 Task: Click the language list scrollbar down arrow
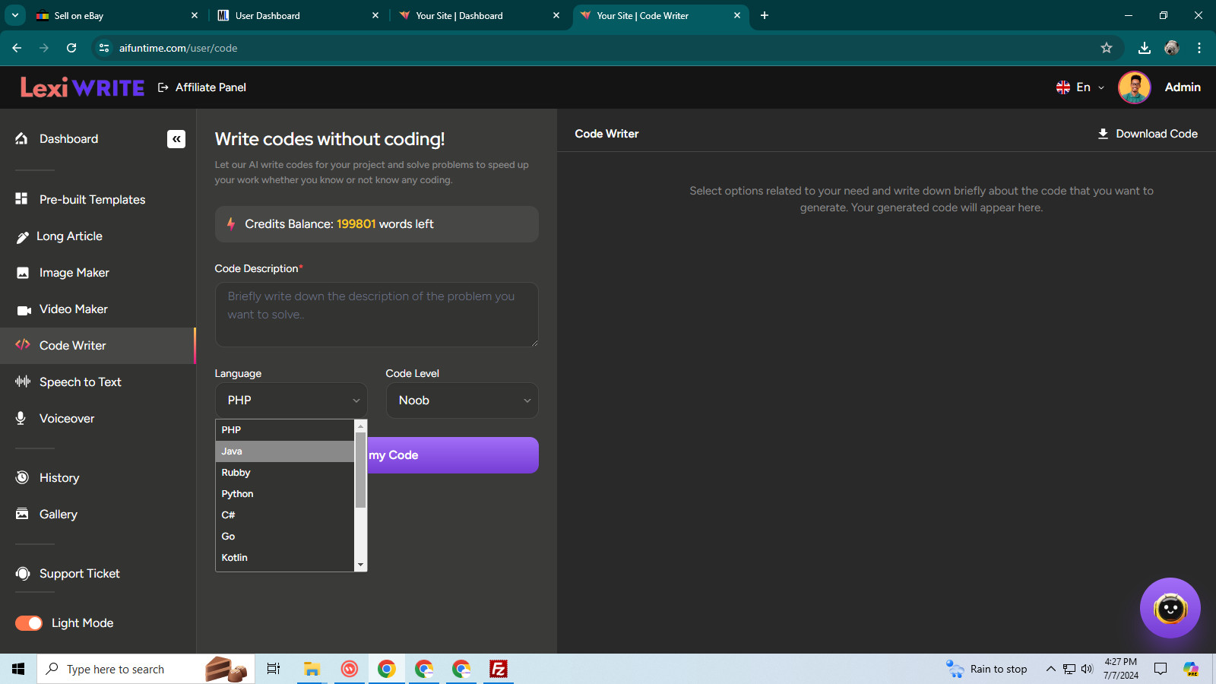tap(361, 565)
